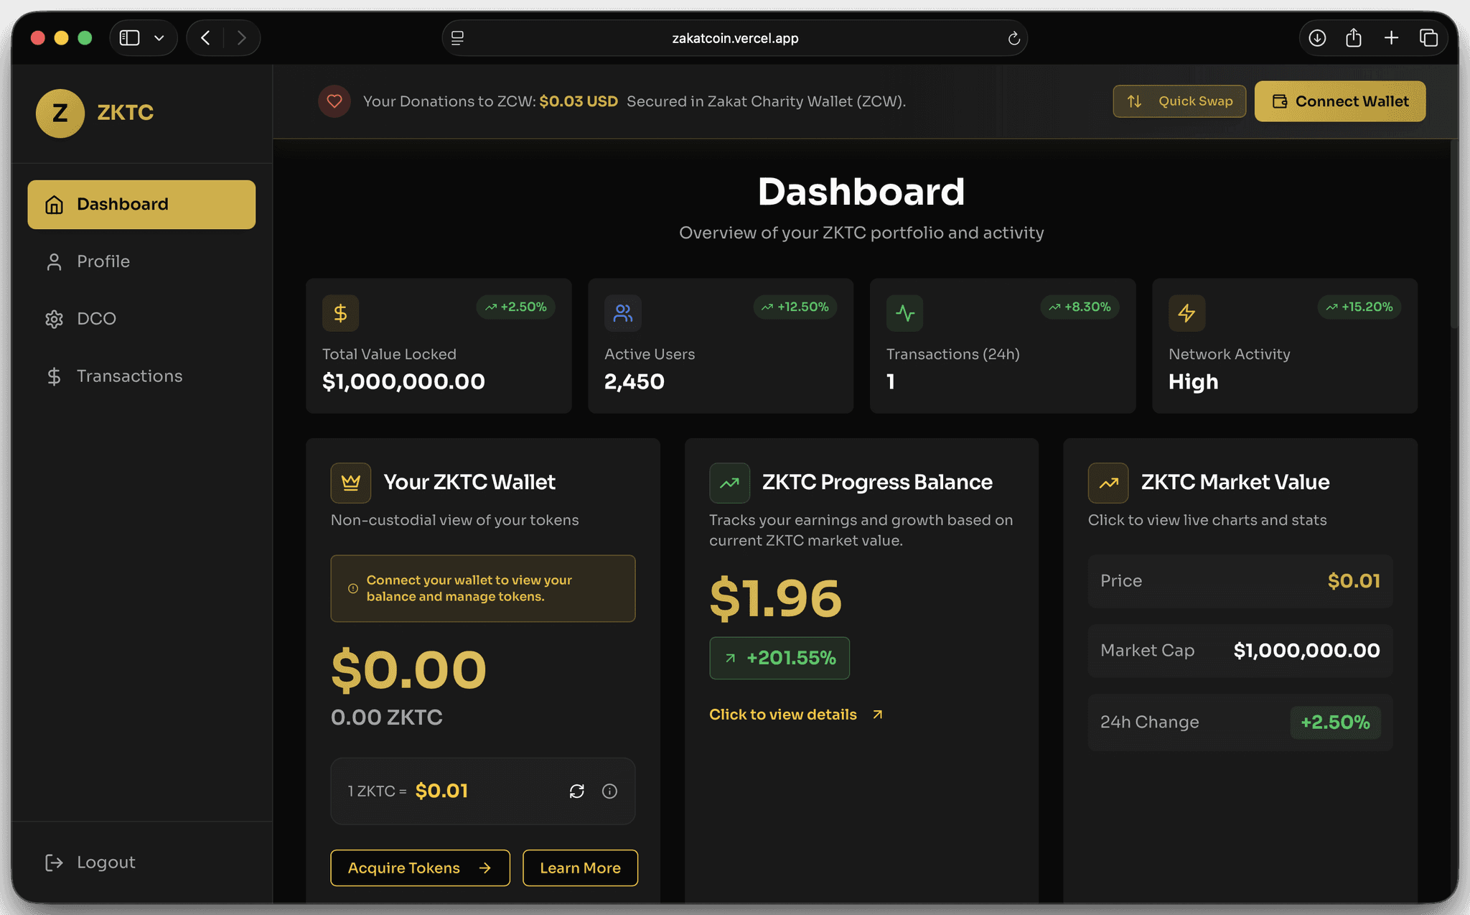This screenshot has height=915, width=1470.
Task: Click the lightning Network Activity icon
Action: pyautogui.click(x=1186, y=313)
